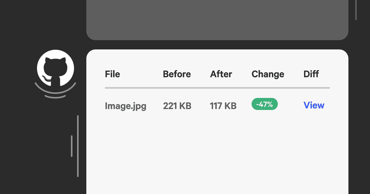This screenshot has height=194, width=370.
Task: Click the dark gap between the two cards
Action: (217, 45)
